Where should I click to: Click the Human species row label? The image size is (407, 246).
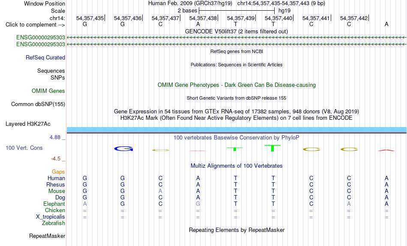click(x=56, y=178)
